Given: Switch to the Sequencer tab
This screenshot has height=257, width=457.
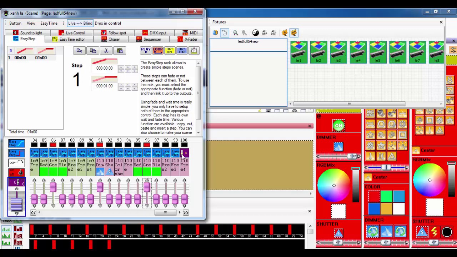Looking at the screenshot, I should (x=149, y=39).
